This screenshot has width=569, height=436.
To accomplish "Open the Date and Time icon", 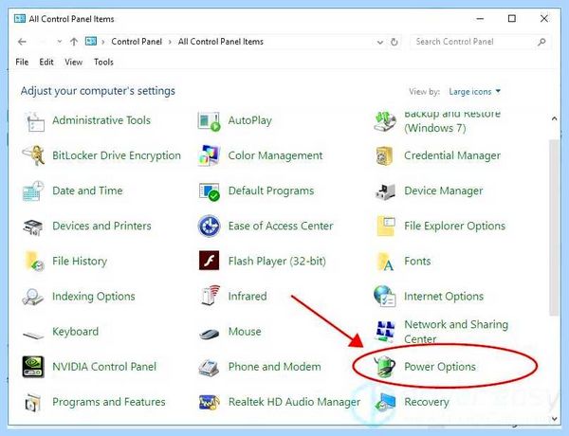I will point(33,191).
